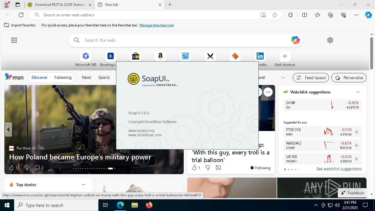Go to the msn logo
The height and width of the screenshot is (211, 375).
coord(14,77)
